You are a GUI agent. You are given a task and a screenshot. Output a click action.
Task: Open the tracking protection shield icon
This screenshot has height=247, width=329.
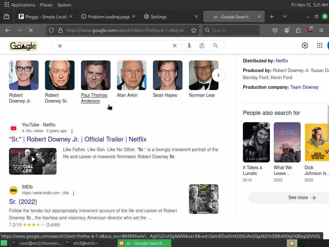(51, 30)
